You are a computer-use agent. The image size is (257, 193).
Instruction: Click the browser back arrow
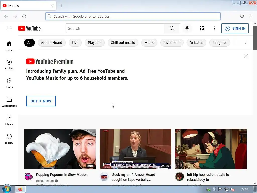[x=6, y=16]
